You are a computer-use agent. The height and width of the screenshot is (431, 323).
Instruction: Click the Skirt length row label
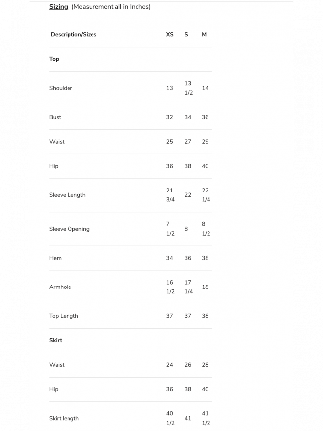coord(64,418)
